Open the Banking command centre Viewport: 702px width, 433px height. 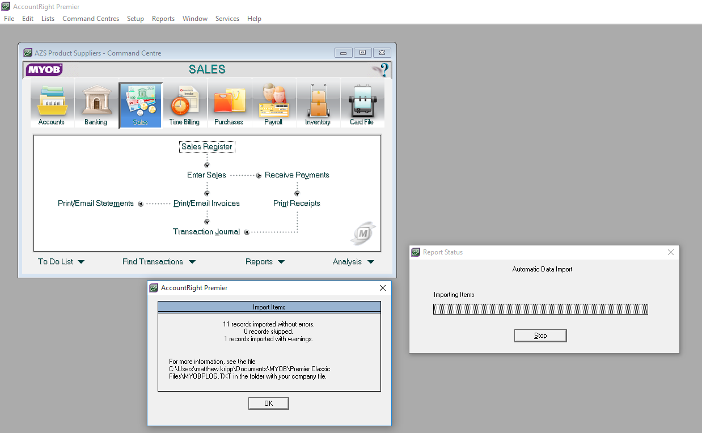point(96,105)
